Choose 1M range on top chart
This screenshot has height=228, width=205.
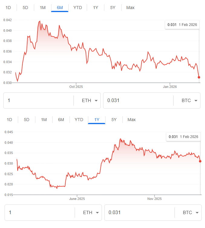click(43, 8)
